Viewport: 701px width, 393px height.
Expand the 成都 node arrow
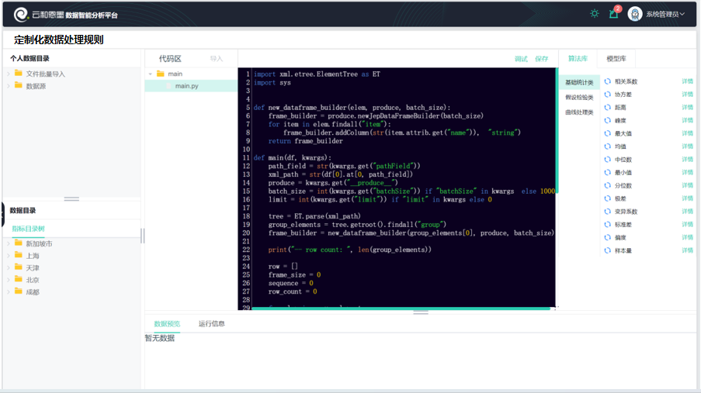[9, 291]
